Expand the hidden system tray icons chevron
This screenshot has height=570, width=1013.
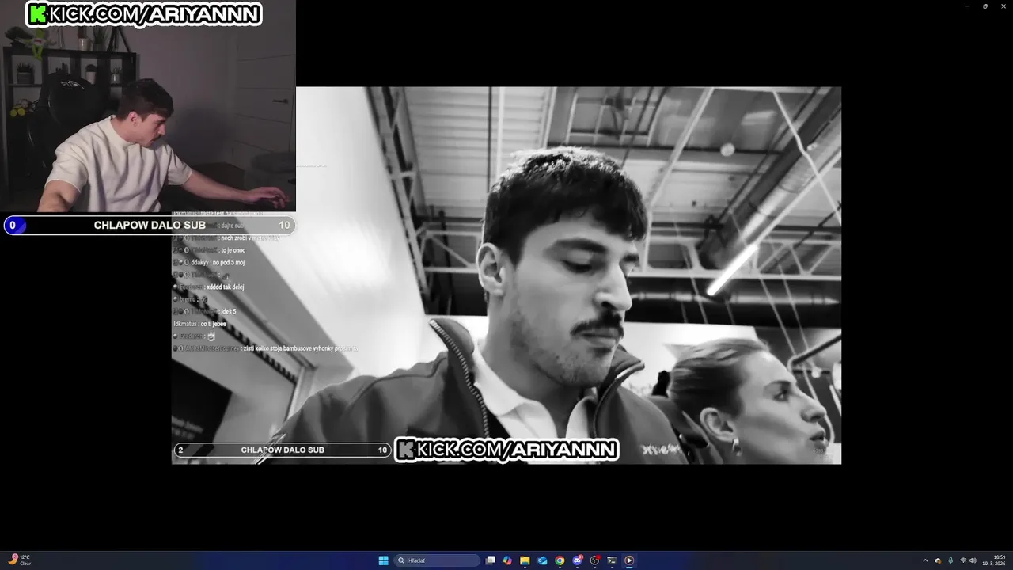(925, 560)
